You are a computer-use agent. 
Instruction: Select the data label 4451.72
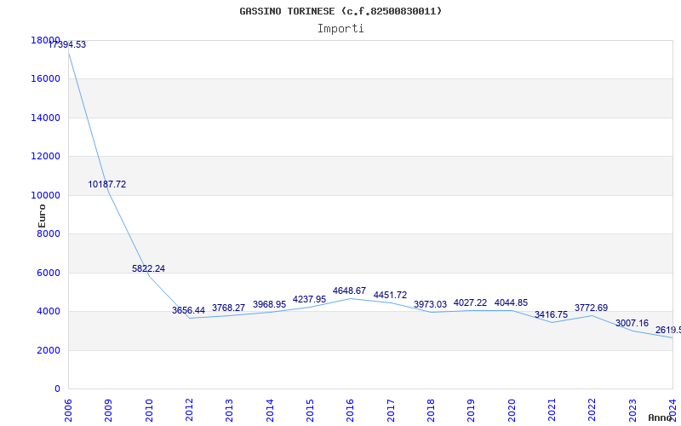(390, 295)
